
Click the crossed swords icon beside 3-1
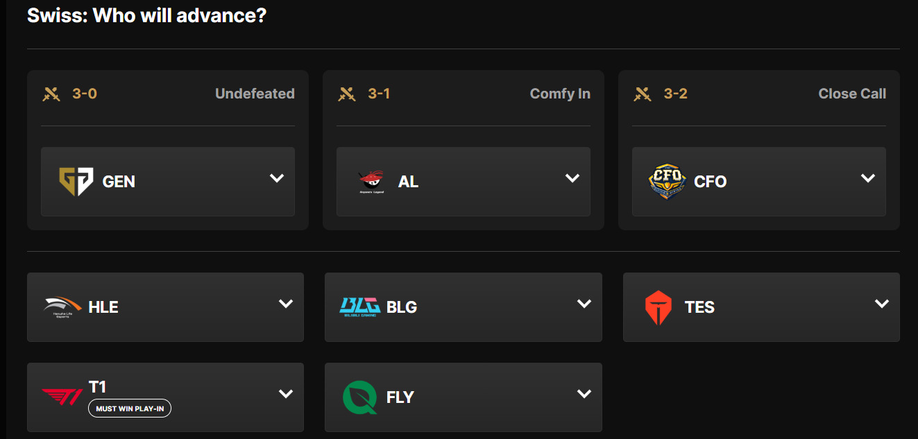(347, 93)
